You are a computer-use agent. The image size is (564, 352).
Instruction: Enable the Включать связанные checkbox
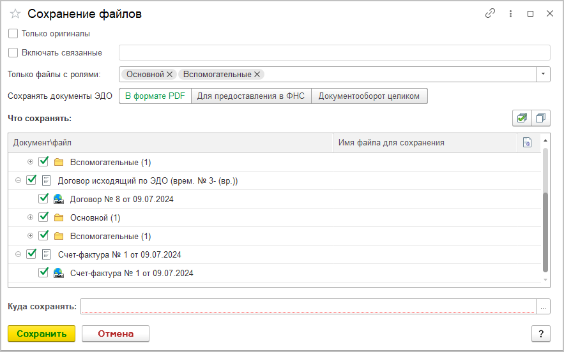tap(13, 53)
